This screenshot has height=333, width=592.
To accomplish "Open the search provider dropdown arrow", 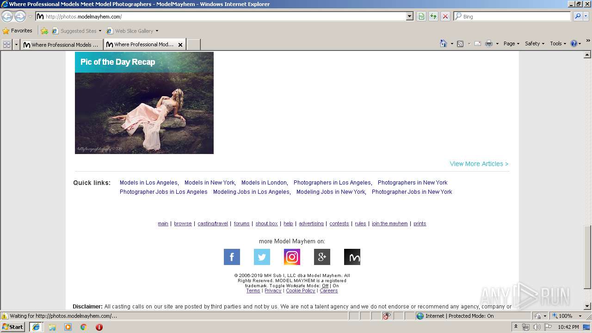I will coord(586,16).
